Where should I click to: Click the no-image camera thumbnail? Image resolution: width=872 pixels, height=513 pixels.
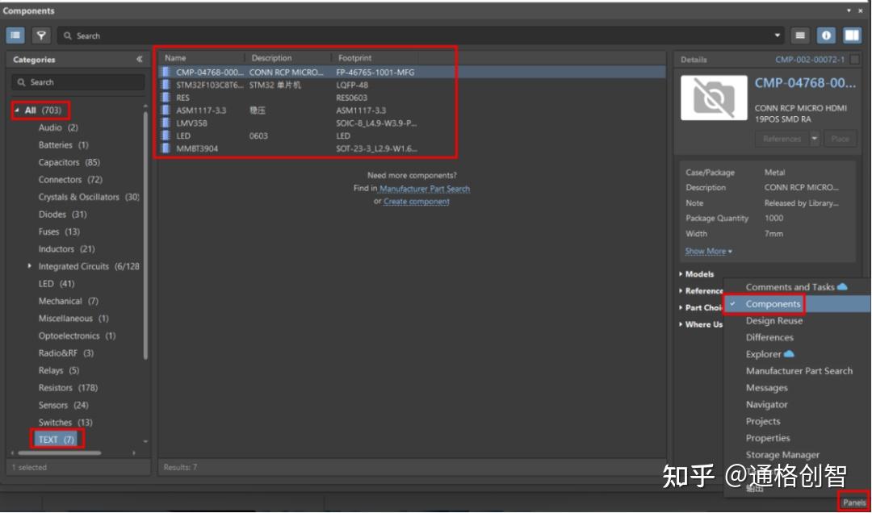coord(714,98)
